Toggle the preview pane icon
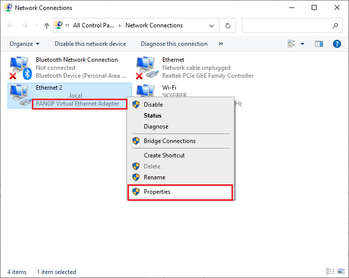Screen dimensions: 349x278 pos(319,44)
